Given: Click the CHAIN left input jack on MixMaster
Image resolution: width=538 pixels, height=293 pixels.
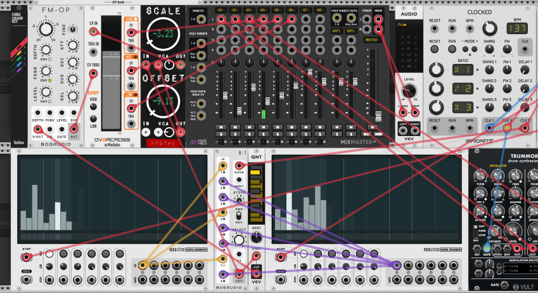Looking at the screenshot, I should coord(367,19).
